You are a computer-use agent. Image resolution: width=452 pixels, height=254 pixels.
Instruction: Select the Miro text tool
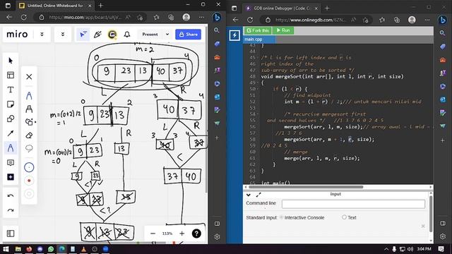(x=11, y=90)
